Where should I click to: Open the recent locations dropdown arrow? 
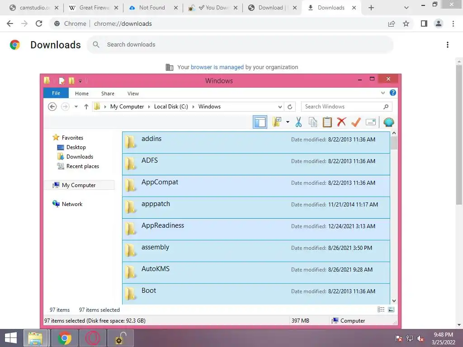(x=76, y=107)
